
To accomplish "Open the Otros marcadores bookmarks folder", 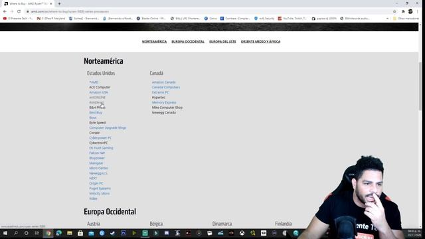I will click(406, 19).
